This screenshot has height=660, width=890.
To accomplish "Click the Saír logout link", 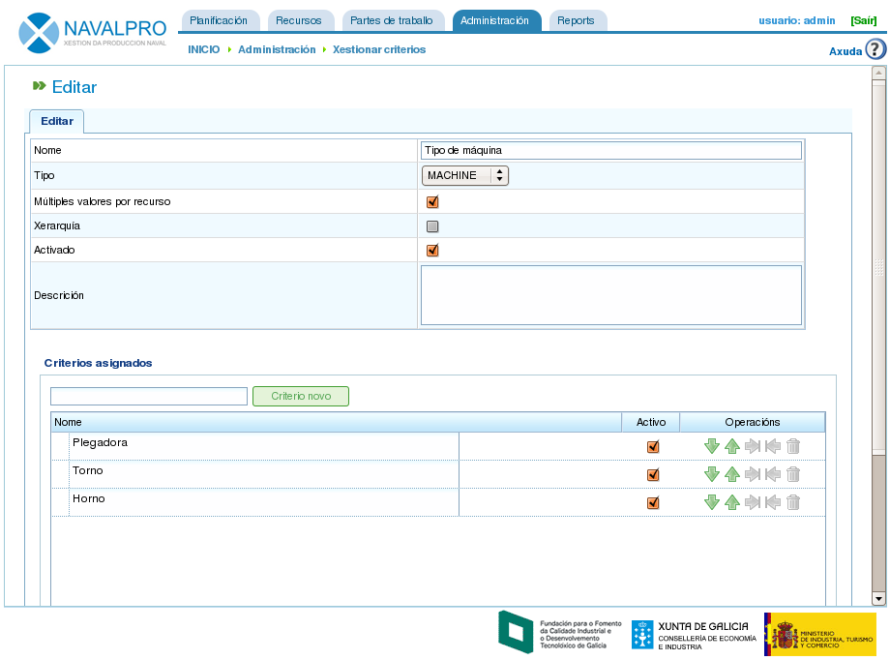I will [x=864, y=20].
